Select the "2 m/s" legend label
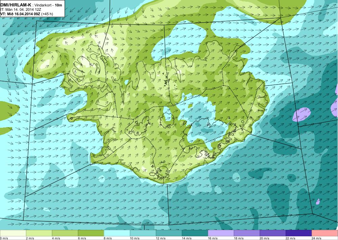This screenshot has height=240, width=338. click(x=30, y=238)
